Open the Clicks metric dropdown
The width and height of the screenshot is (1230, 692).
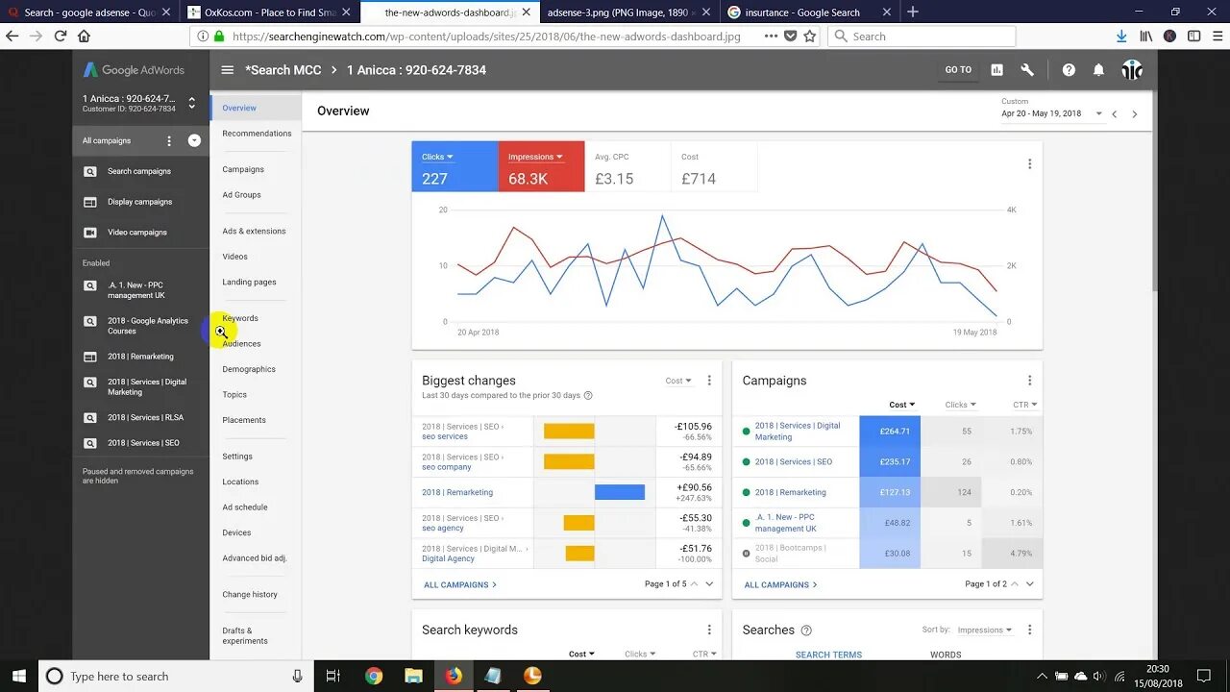point(437,157)
